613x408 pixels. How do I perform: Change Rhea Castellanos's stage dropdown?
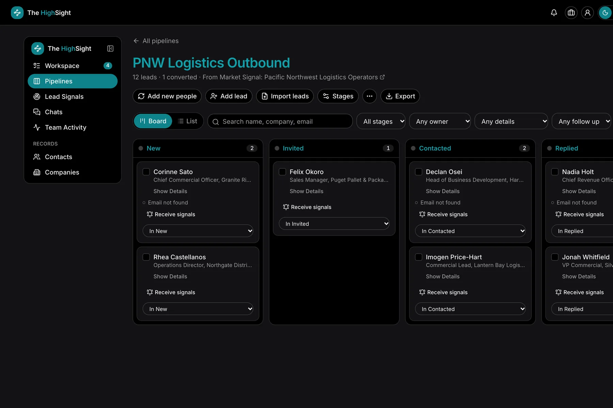pyautogui.click(x=198, y=309)
